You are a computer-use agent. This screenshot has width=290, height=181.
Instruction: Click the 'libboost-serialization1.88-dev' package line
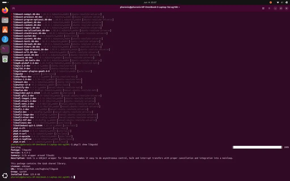pos(61,31)
